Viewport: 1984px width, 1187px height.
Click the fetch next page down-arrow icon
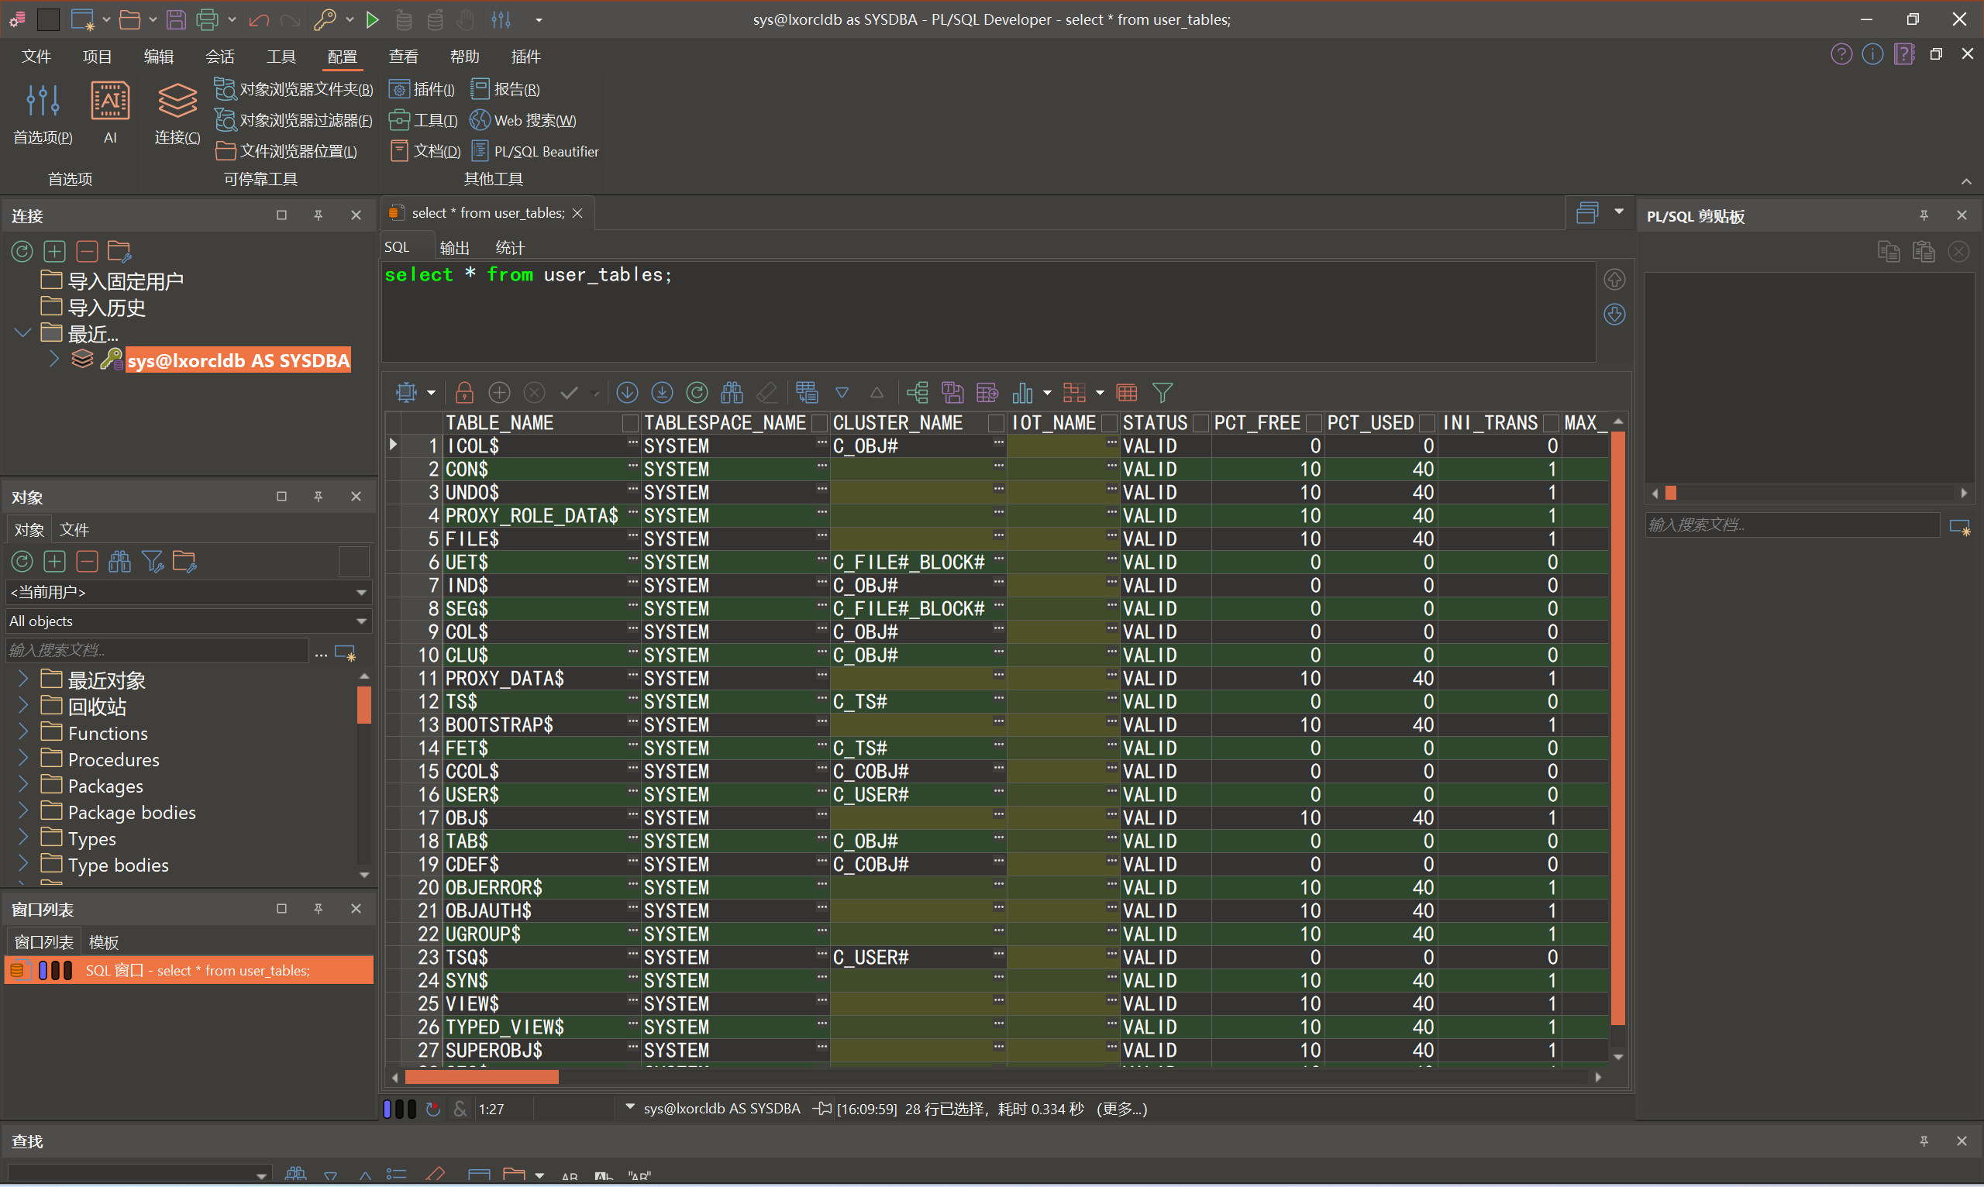627,393
